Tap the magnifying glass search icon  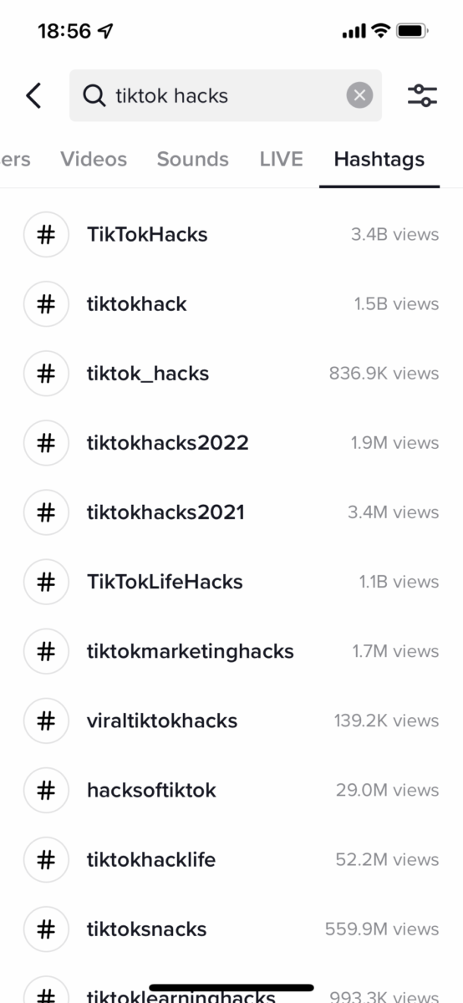point(94,96)
